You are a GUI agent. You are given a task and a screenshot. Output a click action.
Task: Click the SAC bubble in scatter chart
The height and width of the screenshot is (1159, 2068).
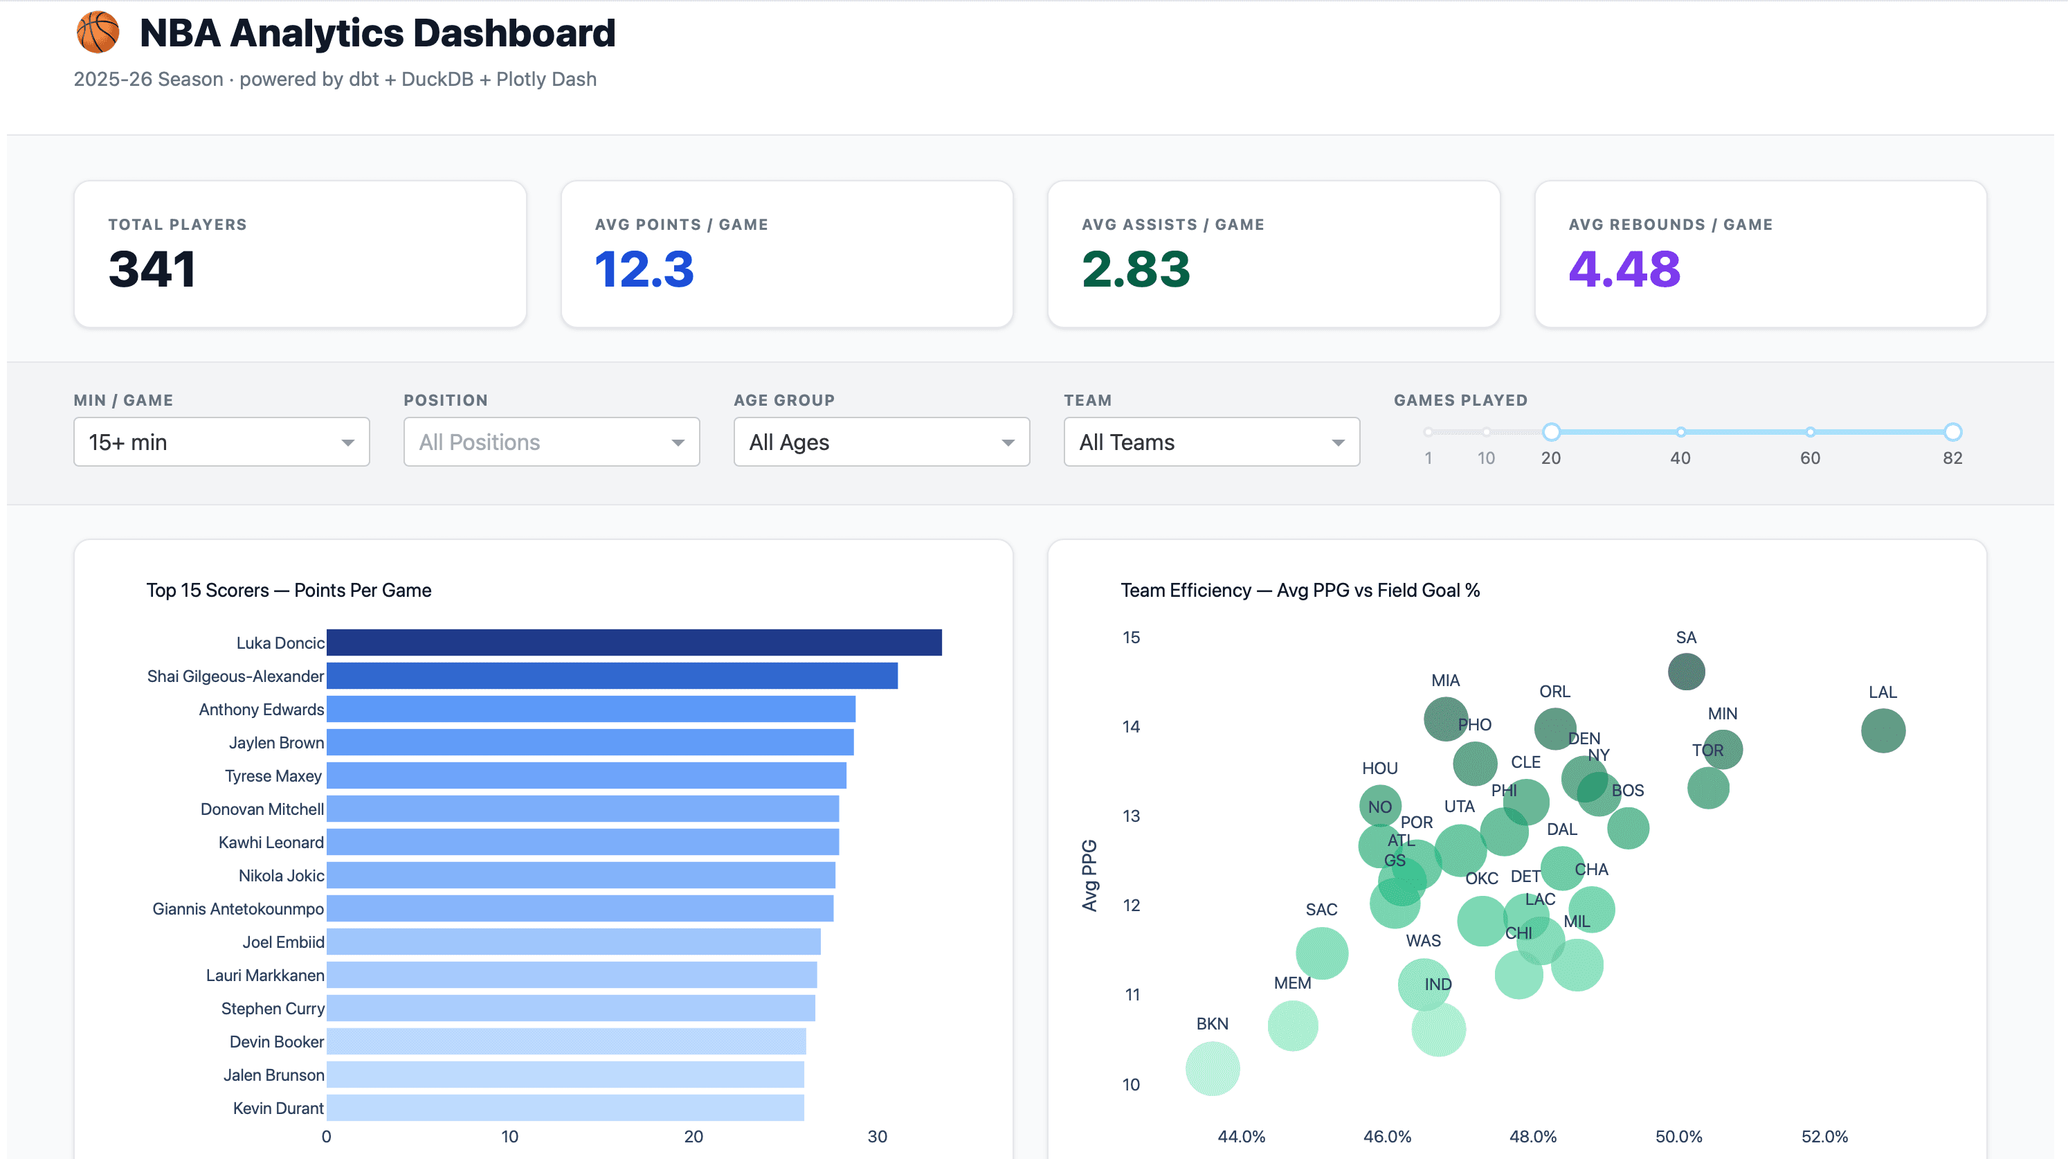[x=1321, y=953]
